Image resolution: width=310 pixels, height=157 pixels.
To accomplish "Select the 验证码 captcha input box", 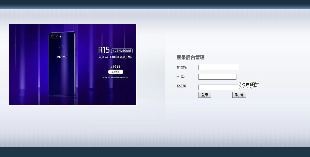I will pyautogui.click(x=218, y=87).
